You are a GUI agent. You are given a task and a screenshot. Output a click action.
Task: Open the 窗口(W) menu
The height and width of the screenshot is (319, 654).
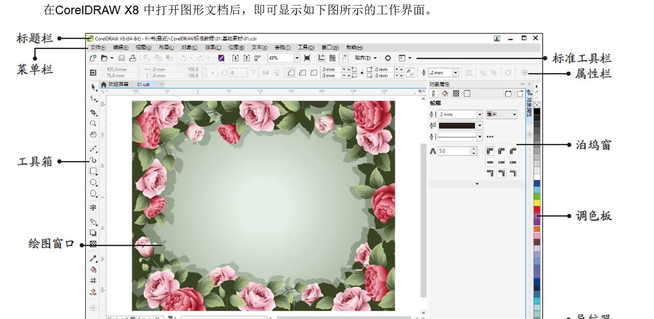point(330,47)
